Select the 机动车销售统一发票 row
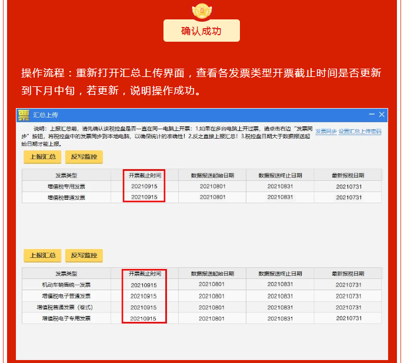Screen dimensions: 404x363 click(66, 285)
